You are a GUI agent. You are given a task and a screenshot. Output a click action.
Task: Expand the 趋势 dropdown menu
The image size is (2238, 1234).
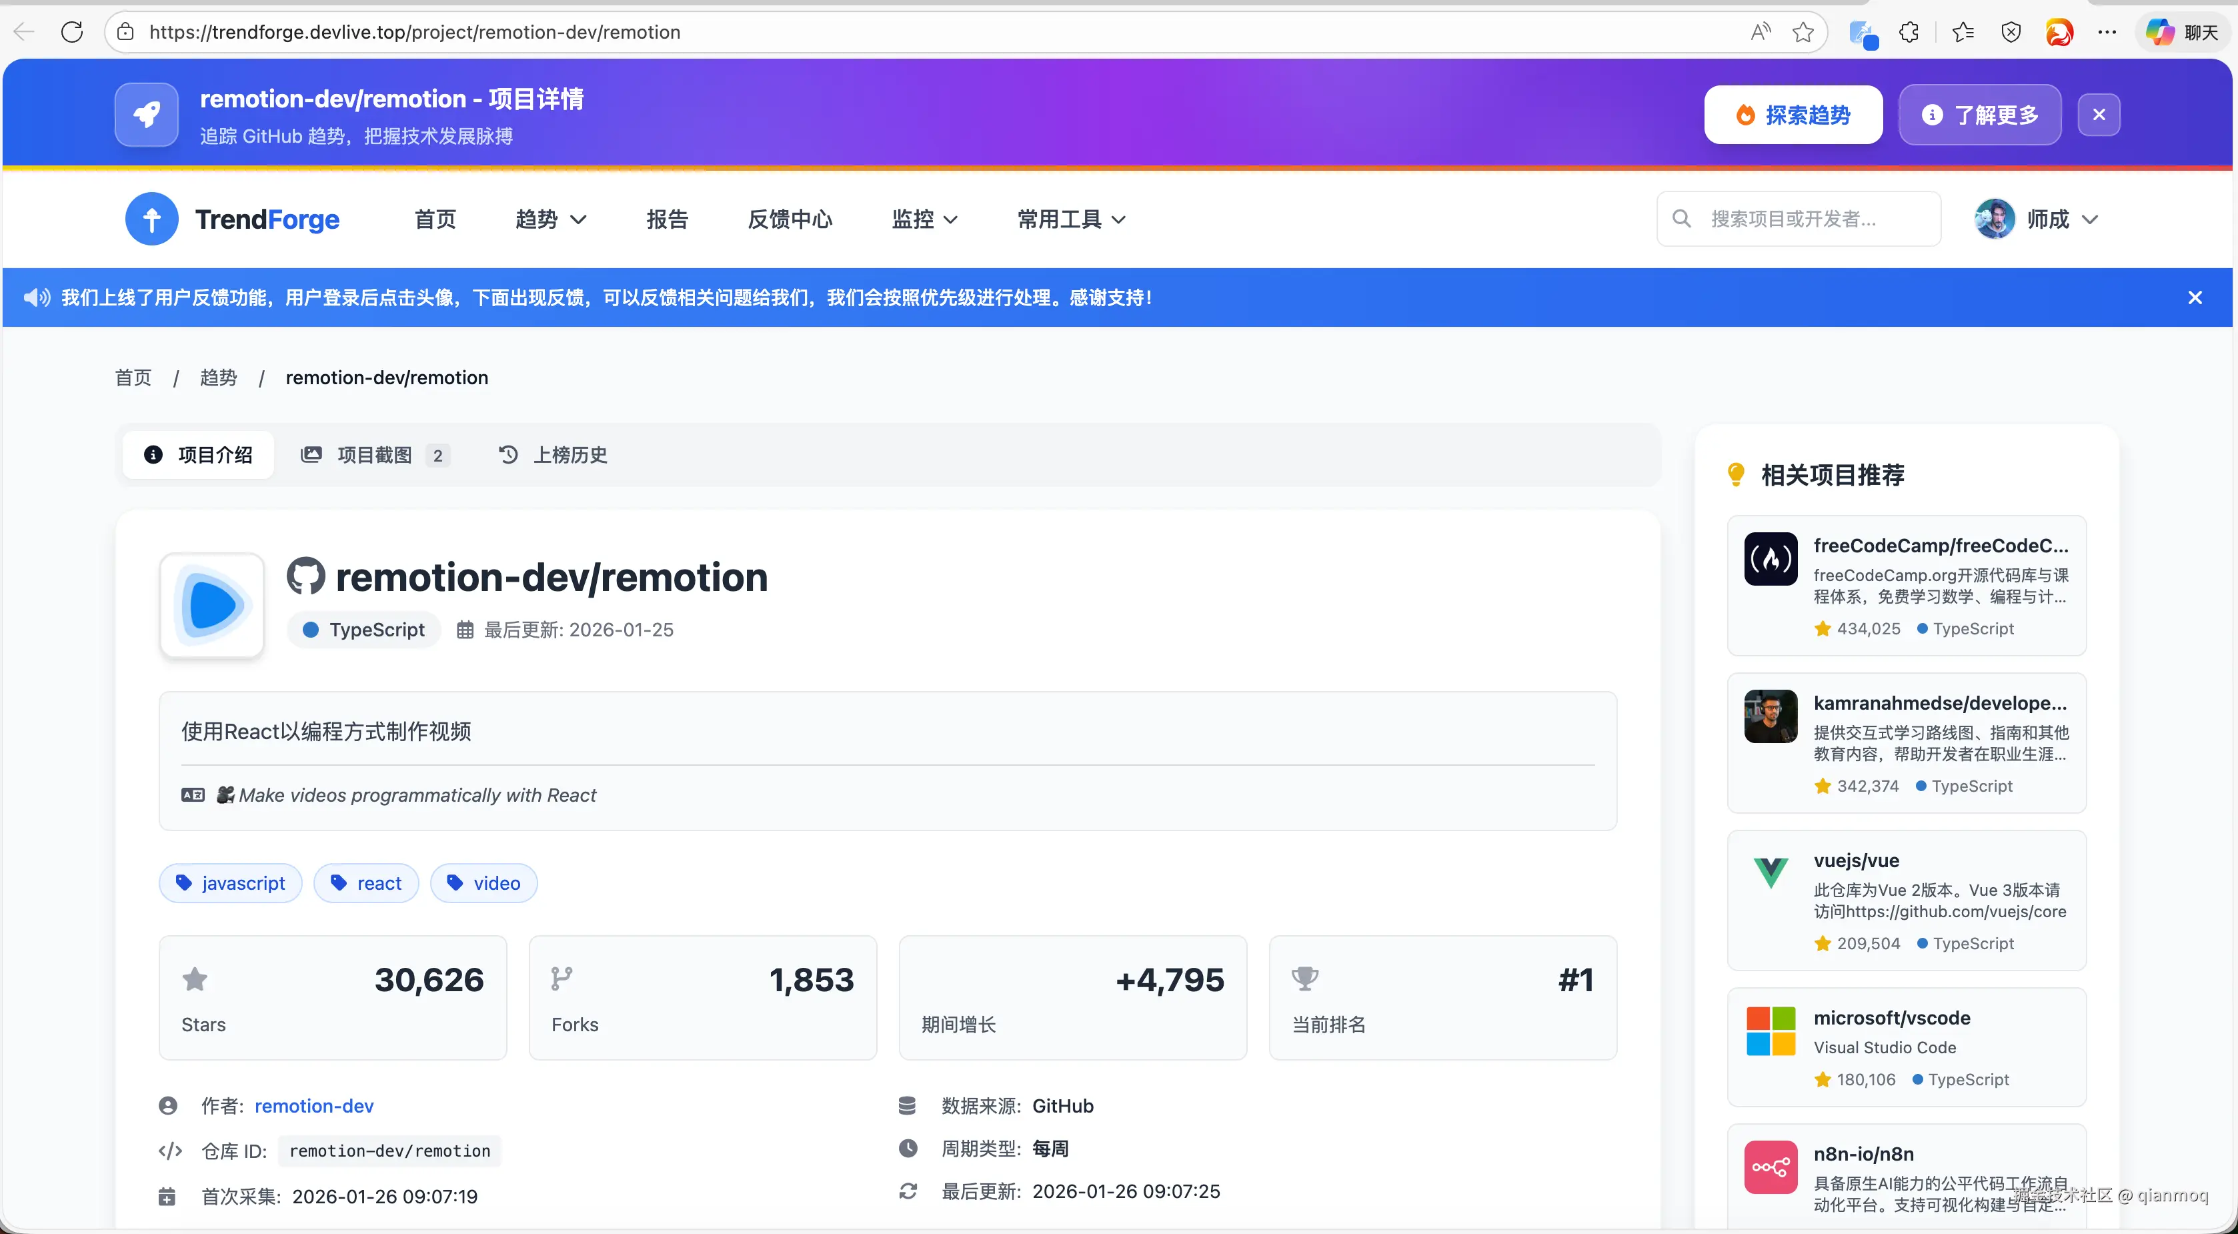550,219
